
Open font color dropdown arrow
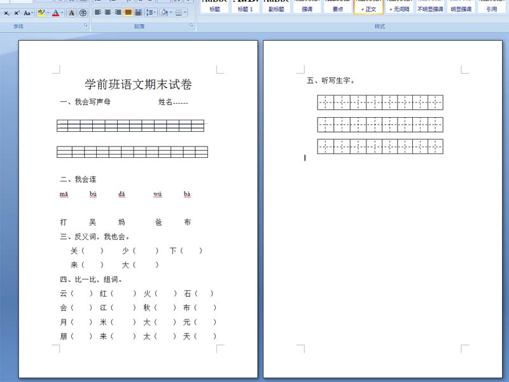coord(62,13)
